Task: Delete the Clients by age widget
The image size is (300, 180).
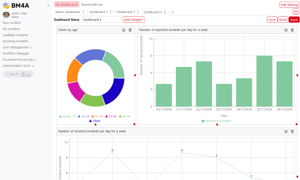Action: (130, 30)
